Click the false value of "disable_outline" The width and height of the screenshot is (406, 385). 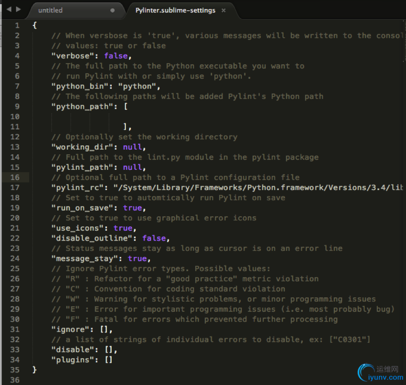[x=154, y=238]
